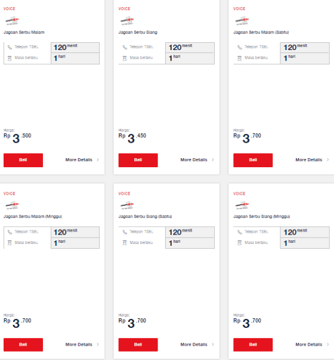Expand More Details chevron for Jagoan Serbu Malam (Sabtu)
The image size is (334, 360).
[x=327, y=159]
